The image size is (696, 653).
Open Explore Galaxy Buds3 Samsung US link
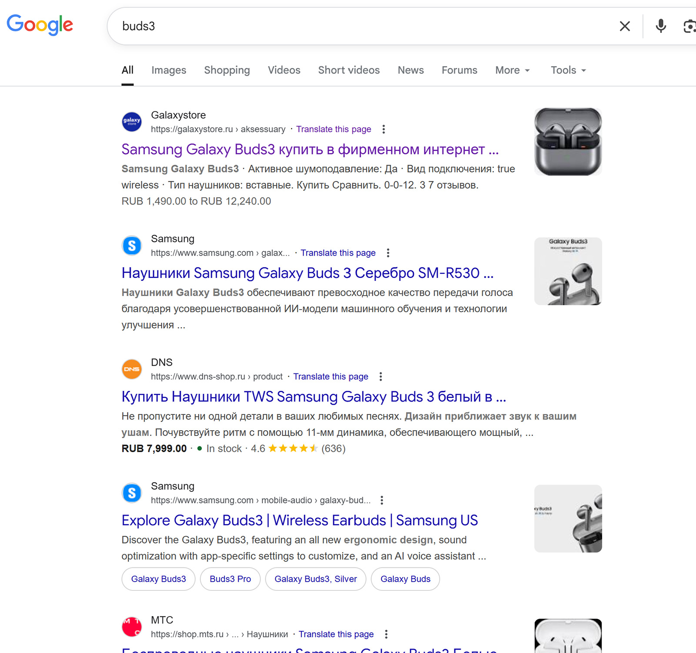(x=300, y=520)
